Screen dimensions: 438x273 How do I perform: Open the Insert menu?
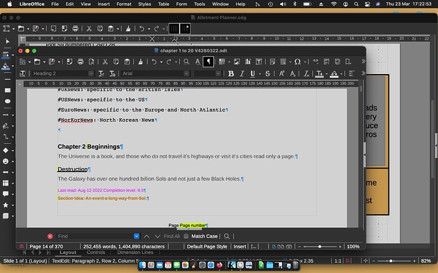[103, 4]
